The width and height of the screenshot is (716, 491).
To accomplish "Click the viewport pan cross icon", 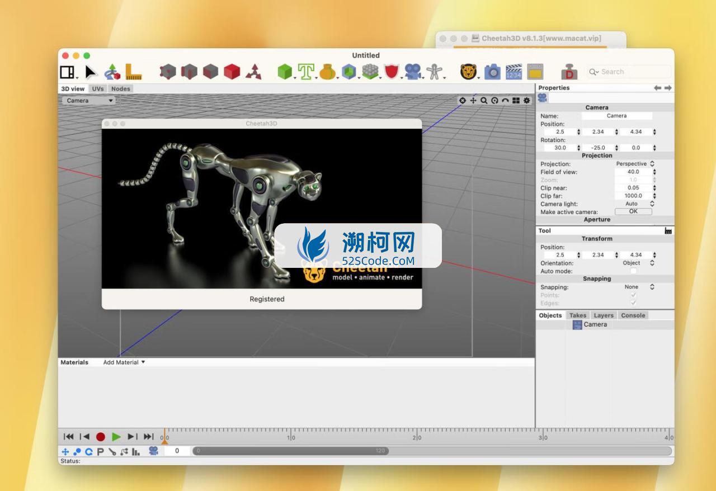I will click(x=473, y=101).
